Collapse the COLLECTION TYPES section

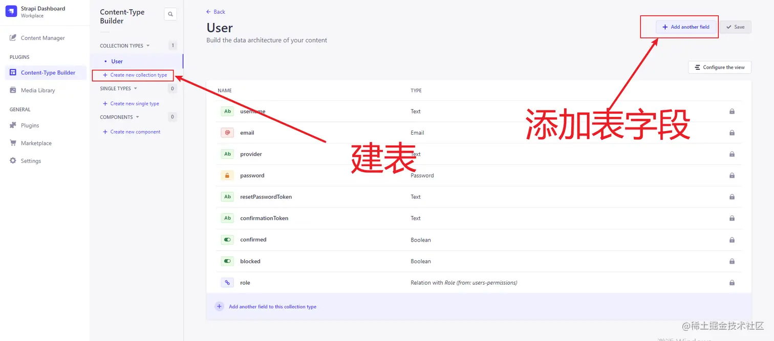pyautogui.click(x=125, y=46)
